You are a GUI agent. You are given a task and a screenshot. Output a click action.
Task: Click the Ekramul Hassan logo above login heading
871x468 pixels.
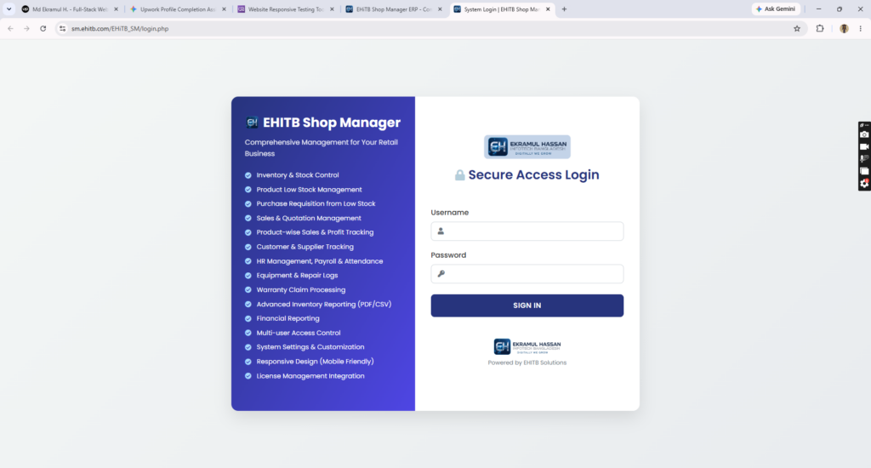pyautogui.click(x=527, y=146)
